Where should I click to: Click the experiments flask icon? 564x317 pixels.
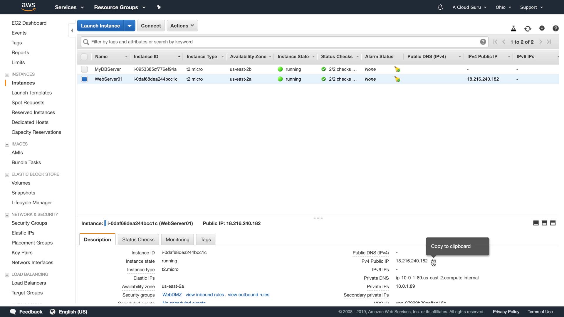click(x=513, y=28)
